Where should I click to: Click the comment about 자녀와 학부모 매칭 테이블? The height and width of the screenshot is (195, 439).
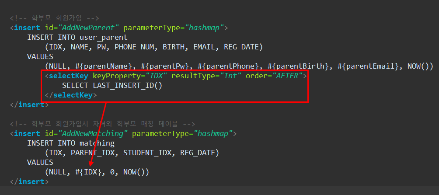pyautogui.click(x=102, y=124)
